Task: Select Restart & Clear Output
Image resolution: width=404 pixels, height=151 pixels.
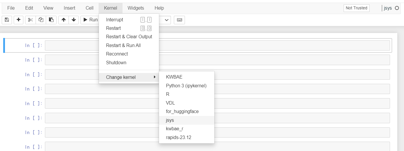Action: 129,37
